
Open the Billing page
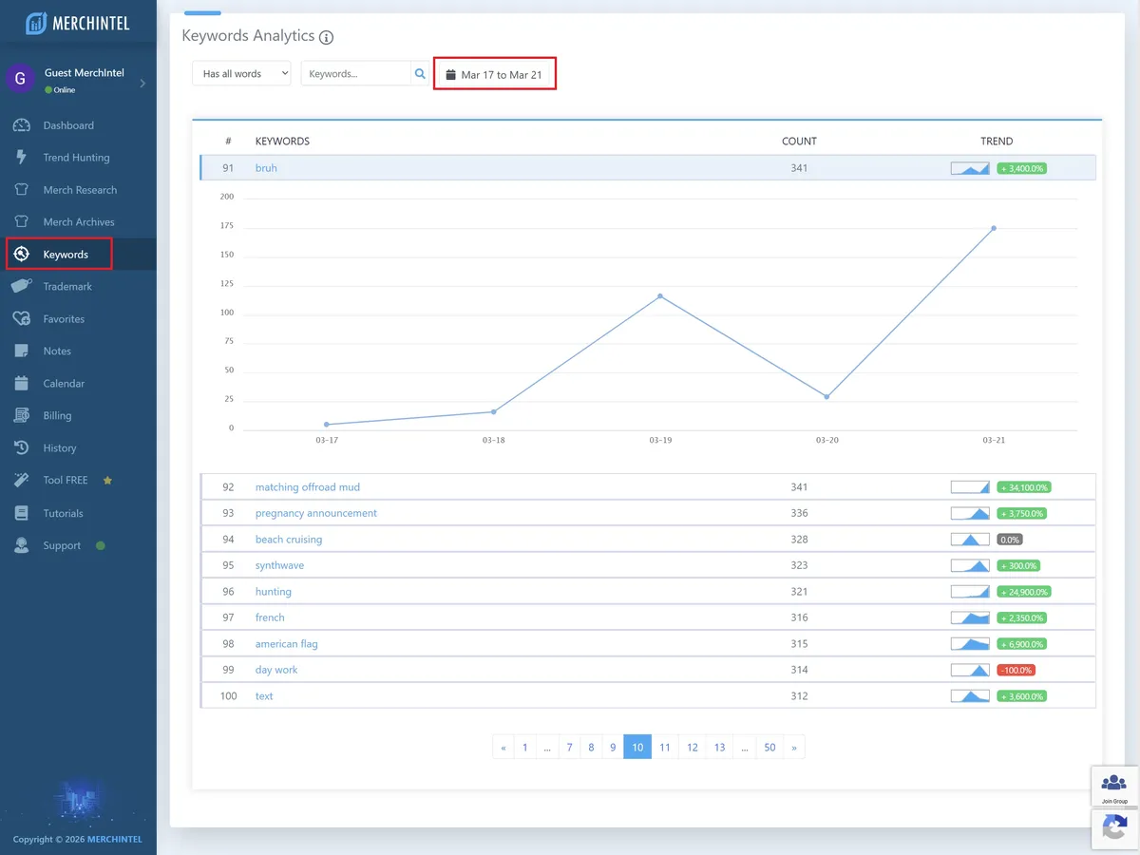pos(57,415)
